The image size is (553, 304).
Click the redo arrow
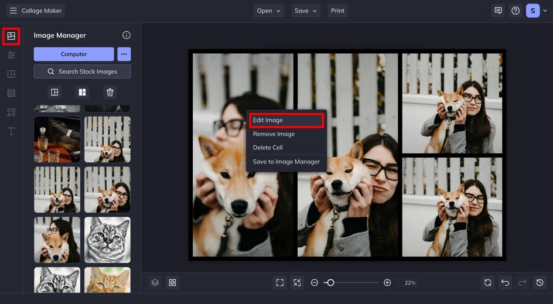pyautogui.click(x=523, y=282)
